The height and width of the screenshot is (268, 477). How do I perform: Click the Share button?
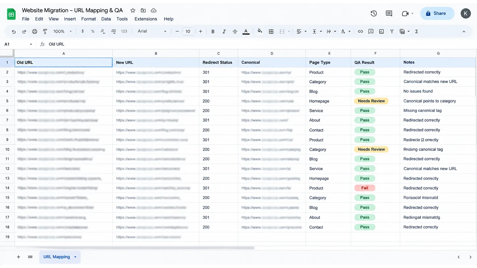click(x=437, y=13)
